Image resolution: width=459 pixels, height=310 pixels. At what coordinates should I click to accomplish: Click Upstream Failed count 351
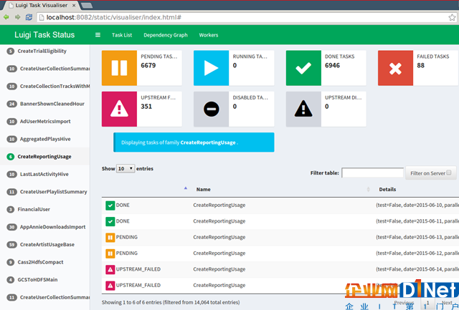(146, 107)
